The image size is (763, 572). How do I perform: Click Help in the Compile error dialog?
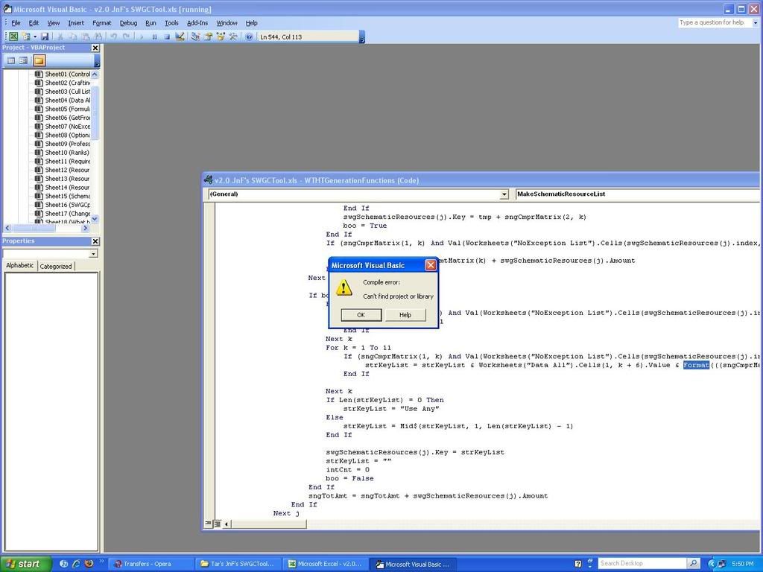click(405, 315)
